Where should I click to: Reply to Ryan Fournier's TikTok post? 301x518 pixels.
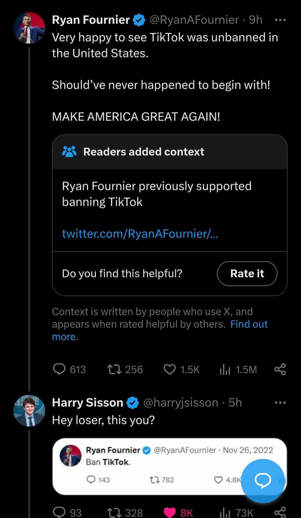tap(59, 369)
